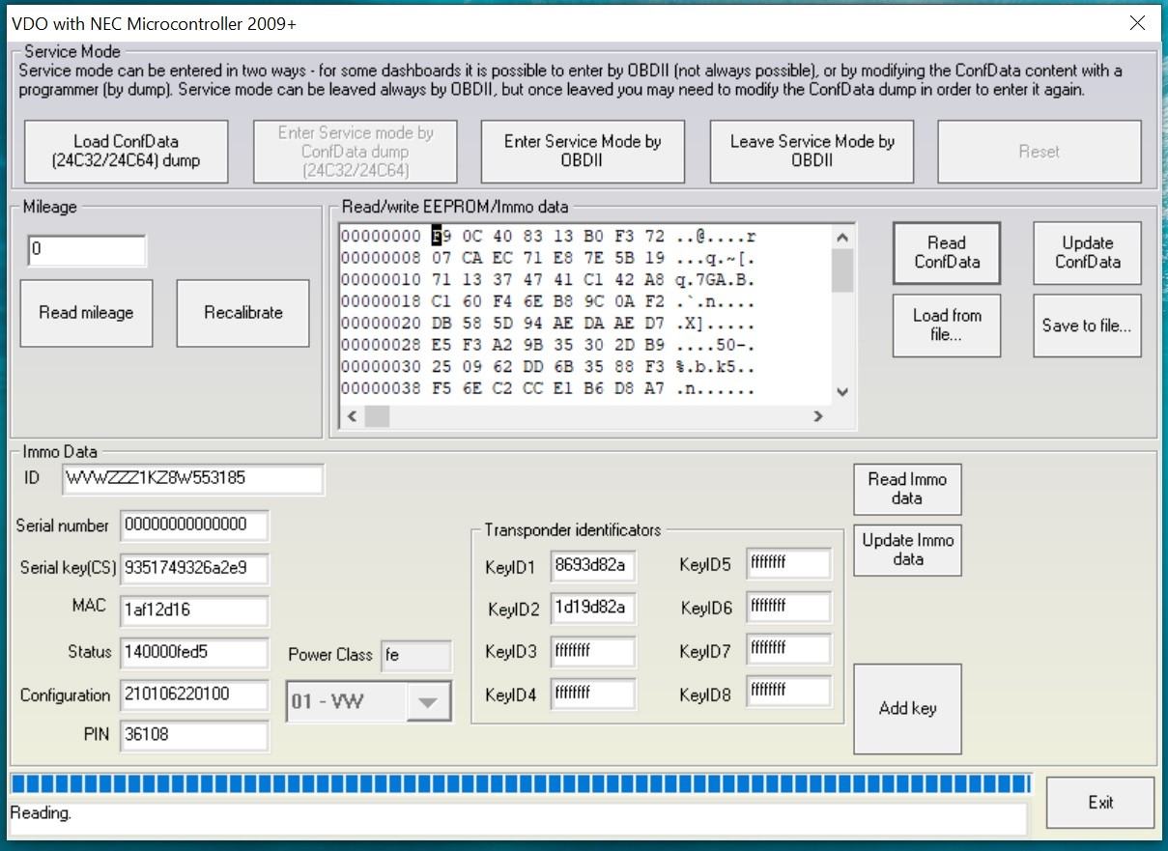Screen dimensions: 1168x851
Task: Focus the PIN text field
Action: [x=194, y=735]
